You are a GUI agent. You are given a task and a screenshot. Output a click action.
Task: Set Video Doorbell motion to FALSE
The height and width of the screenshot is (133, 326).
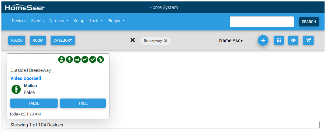(x=34, y=103)
